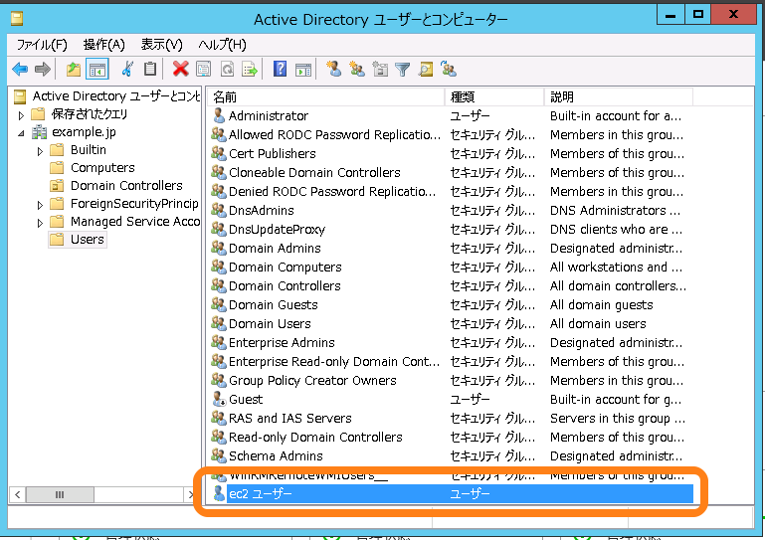Select the Computers folder in tree
765x540 pixels.
coord(102,168)
